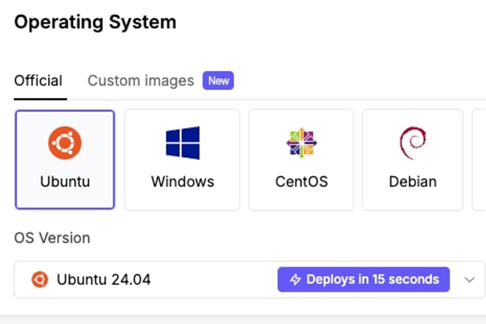Select the Ubuntu operating system card

(x=65, y=159)
